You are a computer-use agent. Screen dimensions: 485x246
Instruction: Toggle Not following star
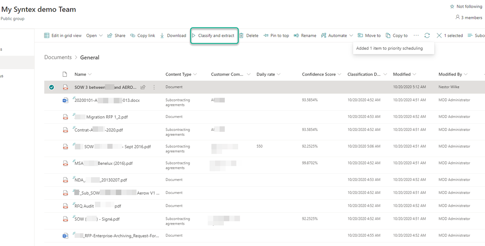point(466,6)
